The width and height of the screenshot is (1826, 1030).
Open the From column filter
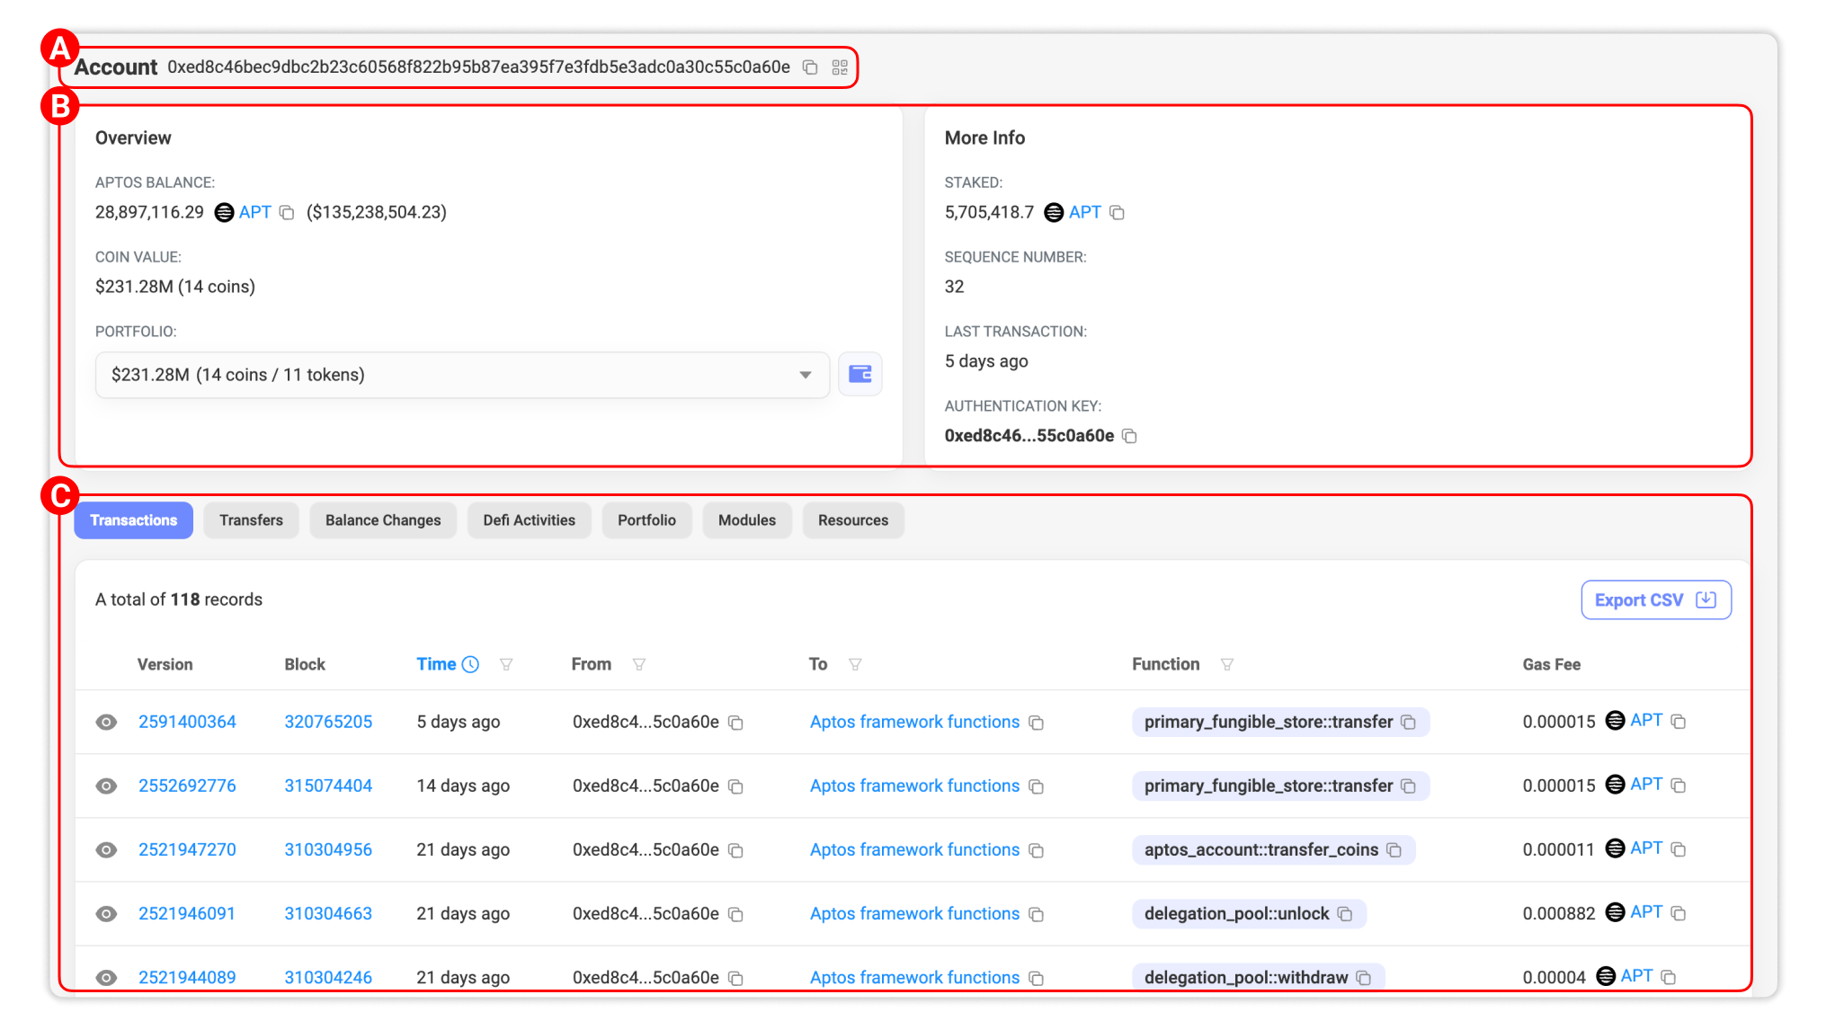click(x=639, y=664)
